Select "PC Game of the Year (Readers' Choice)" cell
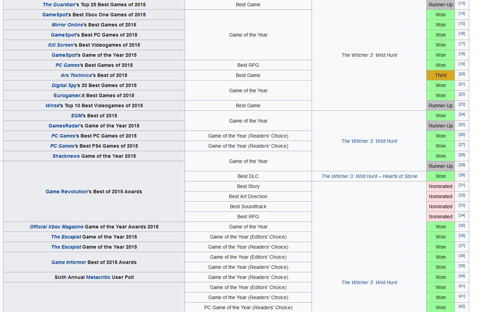Screen dimensions: 481x312 [248, 307]
